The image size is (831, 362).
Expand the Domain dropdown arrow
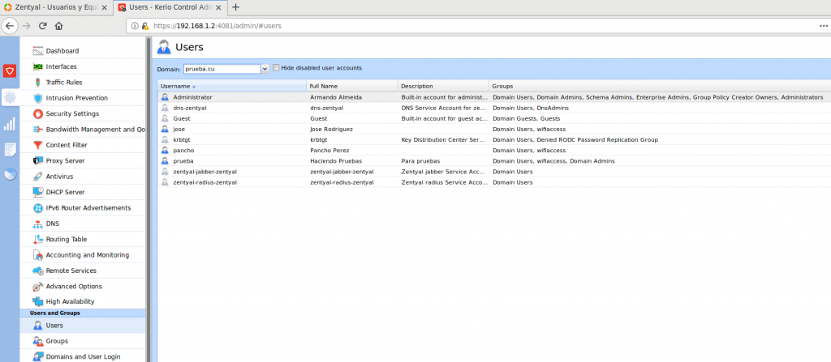point(265,69)
